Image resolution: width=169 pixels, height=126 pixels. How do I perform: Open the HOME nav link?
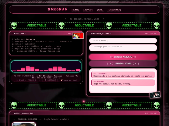pos(75,10)
